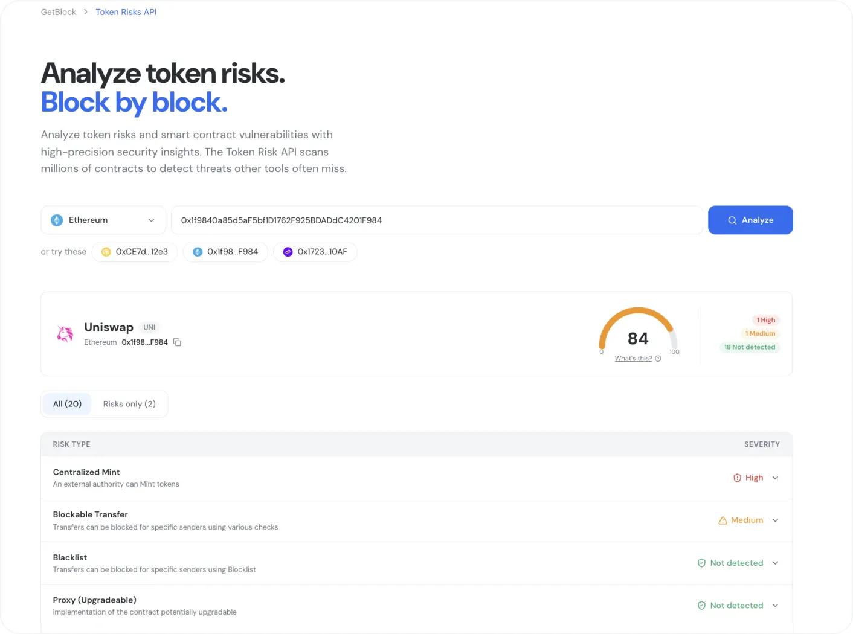Click the question-mark help icon near What's this?
Screen dimensions: 853x634
pyautogui.click(x=658, y=358)
